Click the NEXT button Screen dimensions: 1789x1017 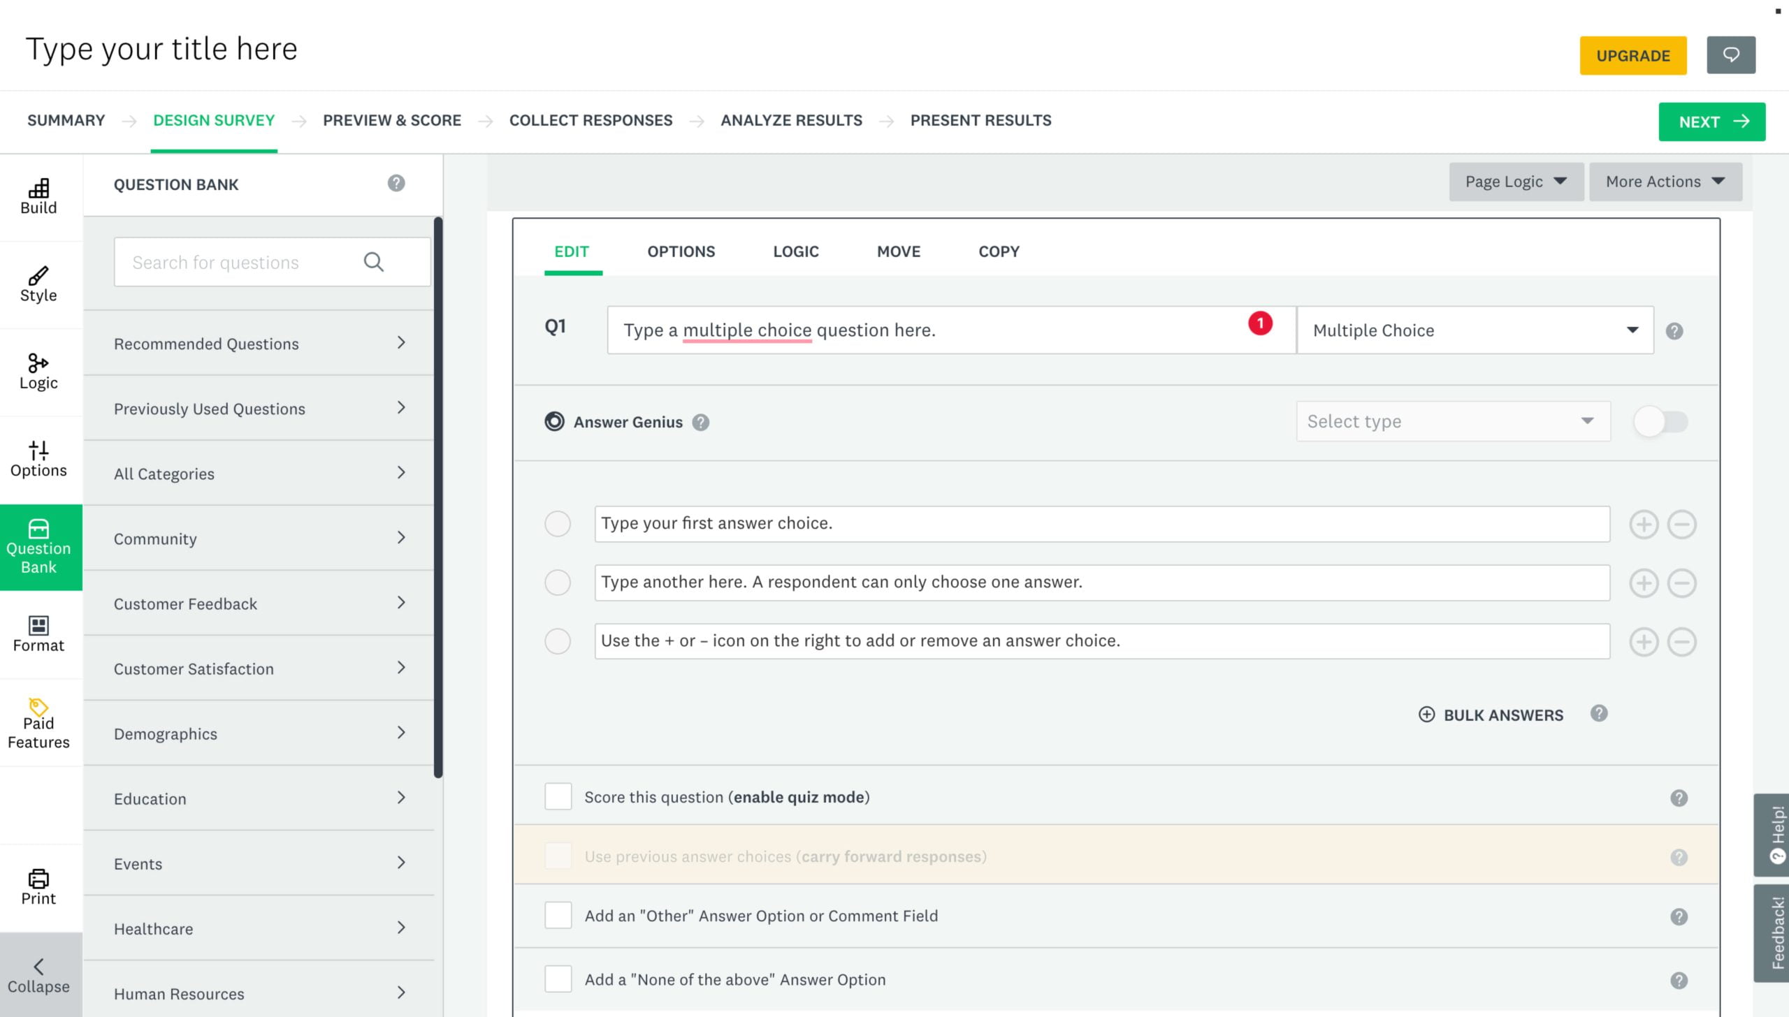(x=1711, y=120)
